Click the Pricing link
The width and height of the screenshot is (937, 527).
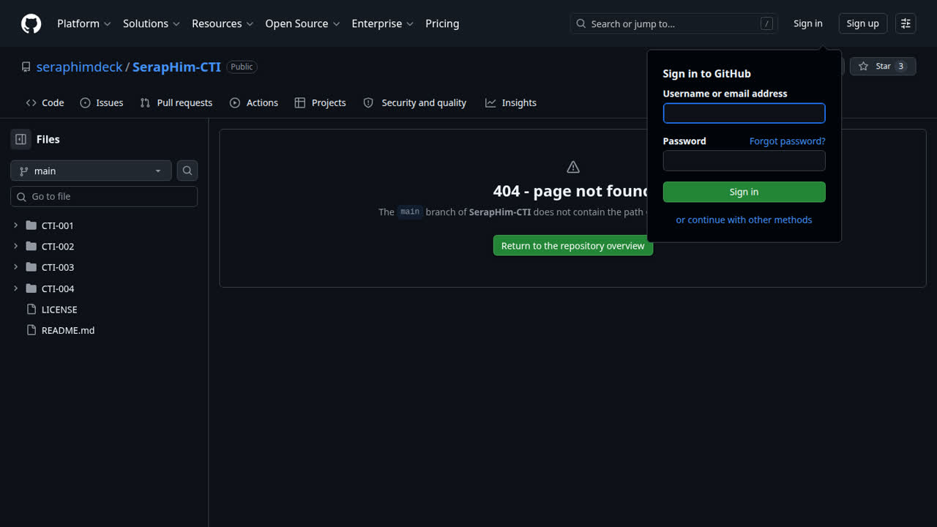442,23
